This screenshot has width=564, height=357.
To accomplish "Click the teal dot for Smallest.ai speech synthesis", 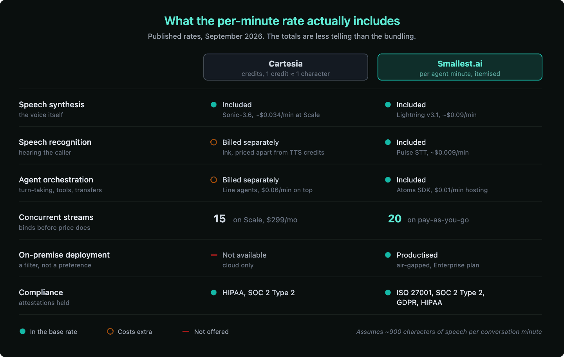I will point(388,105).
